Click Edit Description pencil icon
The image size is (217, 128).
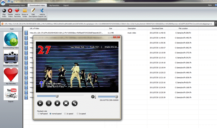(x=33, y=10)
